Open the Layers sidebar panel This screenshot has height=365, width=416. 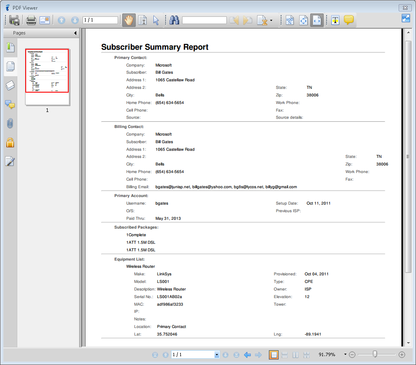point(11,85)
